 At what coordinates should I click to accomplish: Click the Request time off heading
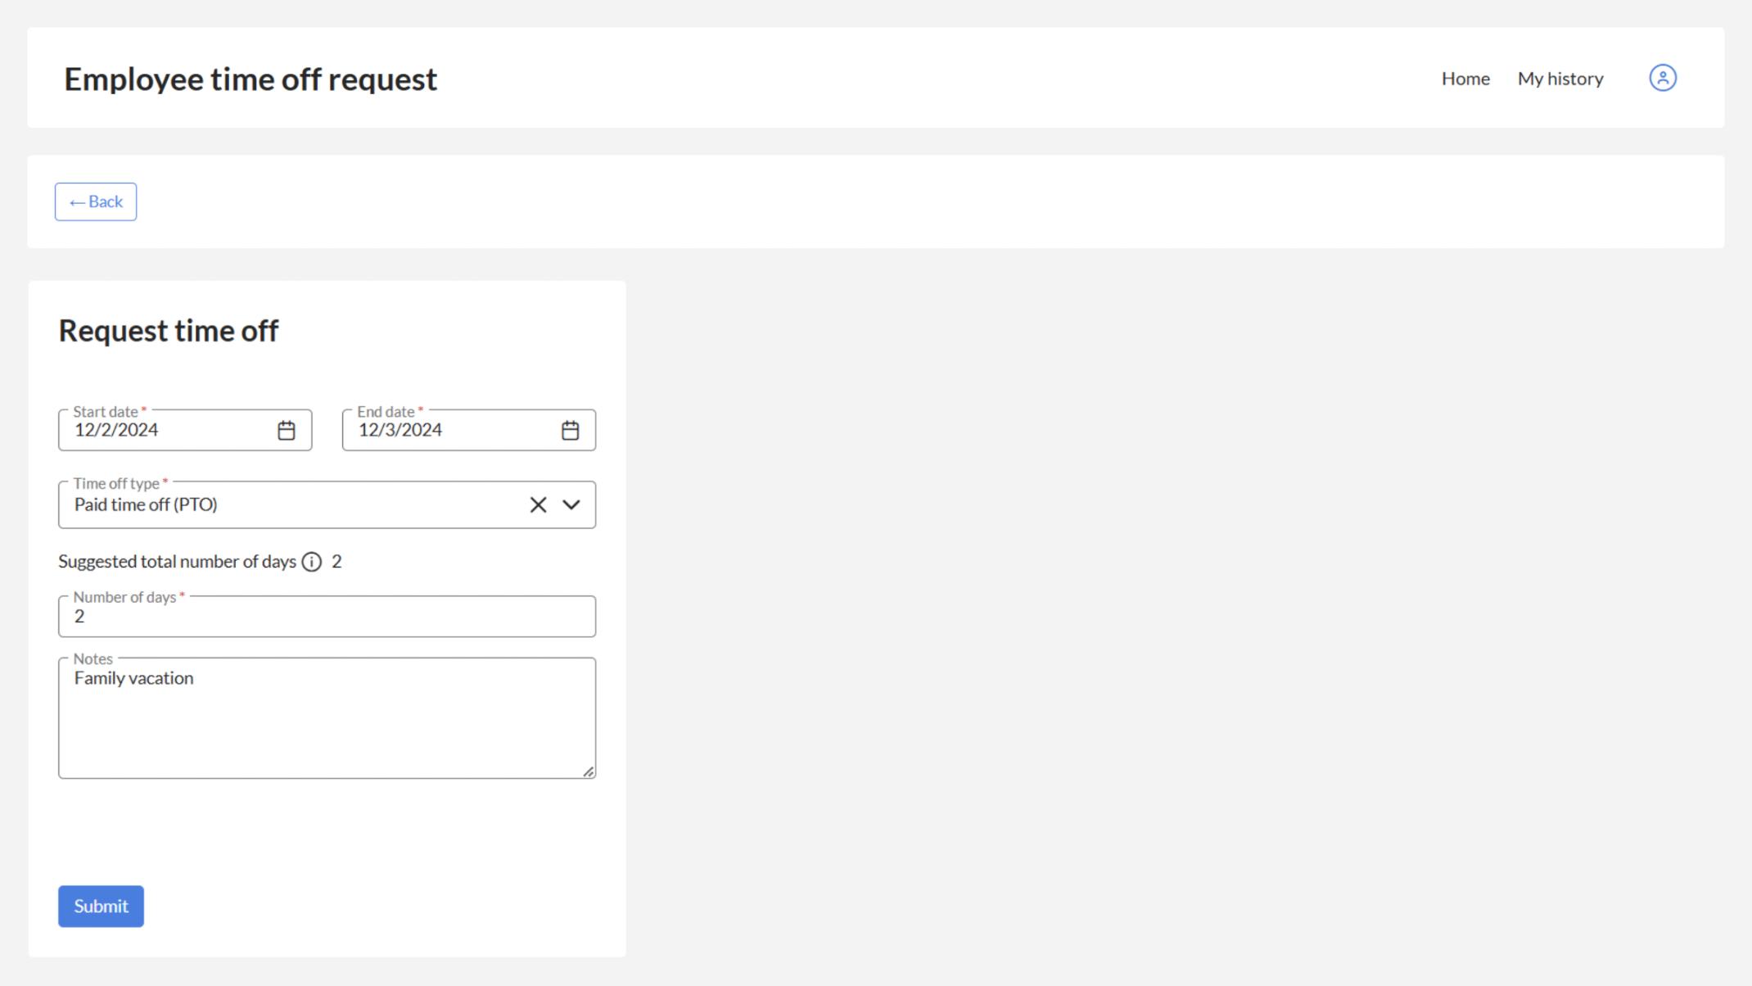coord(169,331)
